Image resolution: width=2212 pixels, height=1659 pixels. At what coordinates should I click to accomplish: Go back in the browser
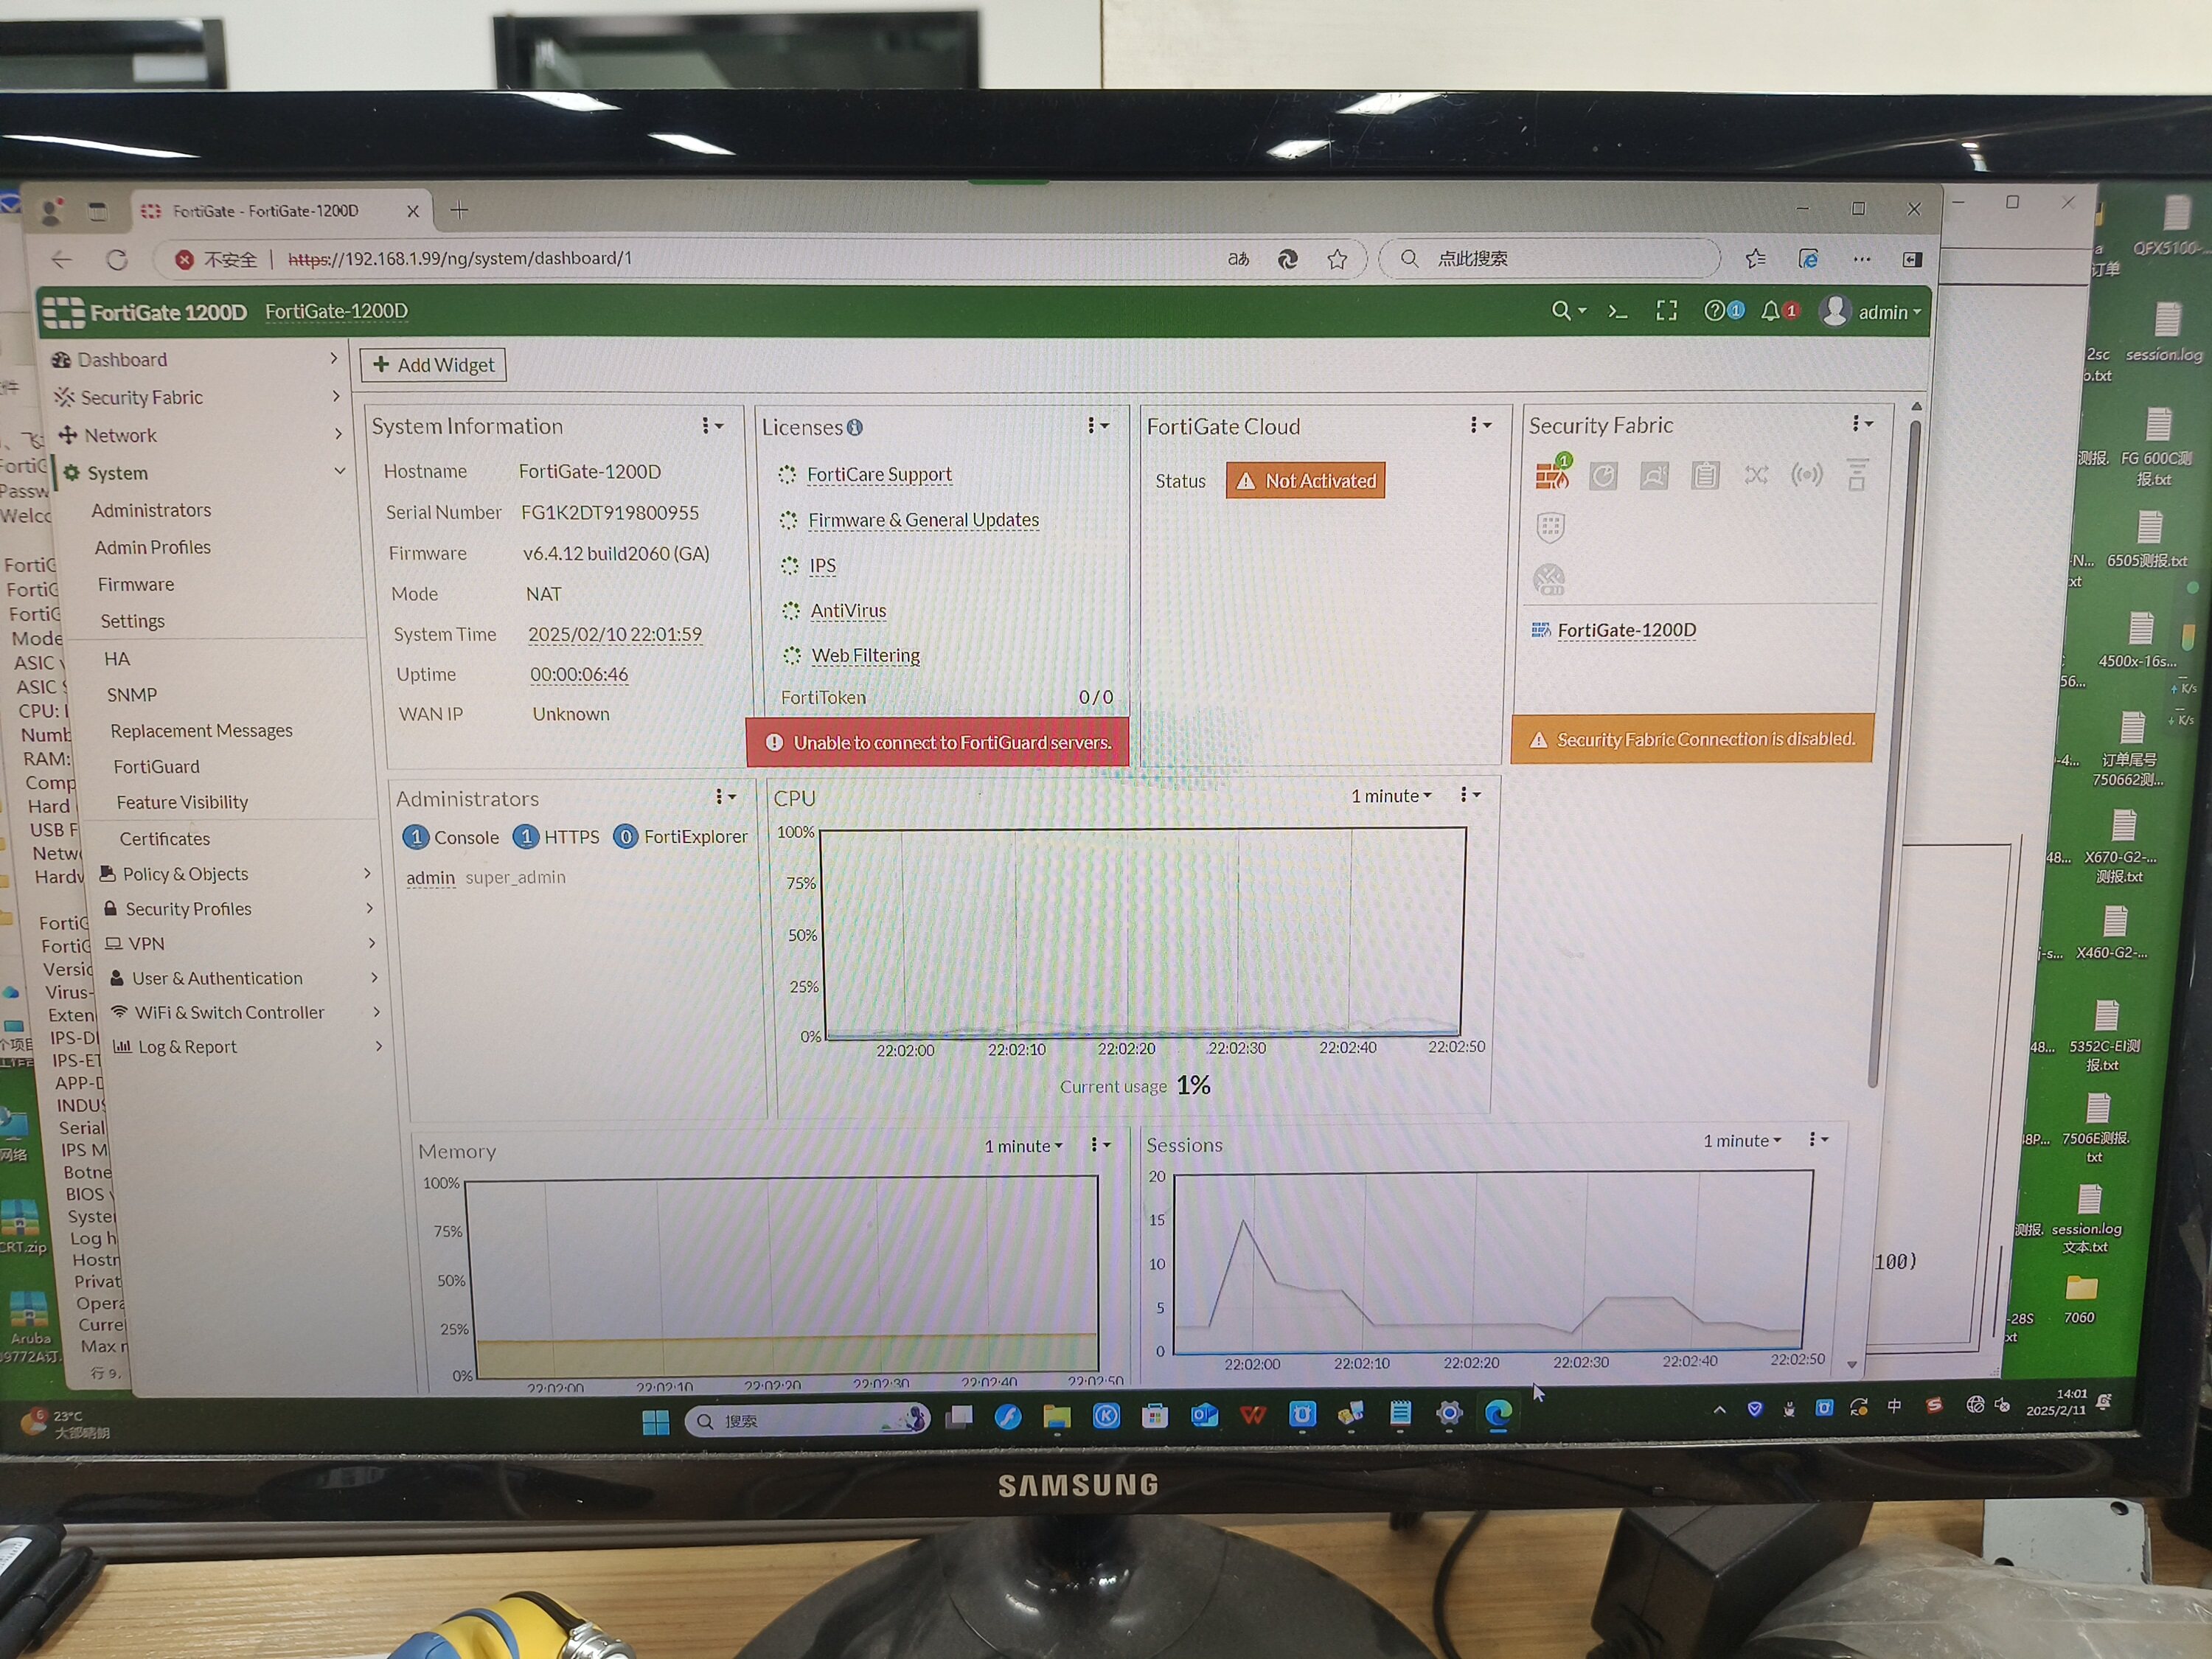[x=62, y=260]
